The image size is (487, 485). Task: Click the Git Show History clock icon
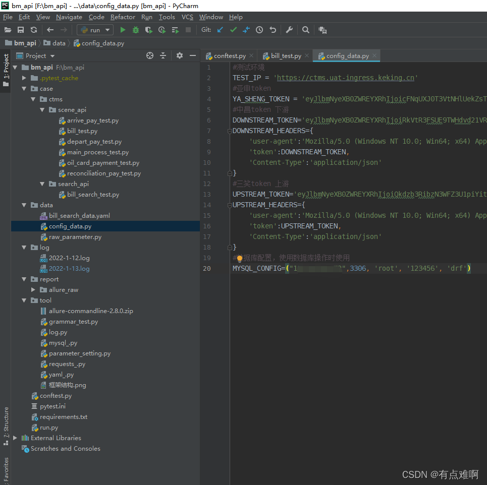pos(259,30)
